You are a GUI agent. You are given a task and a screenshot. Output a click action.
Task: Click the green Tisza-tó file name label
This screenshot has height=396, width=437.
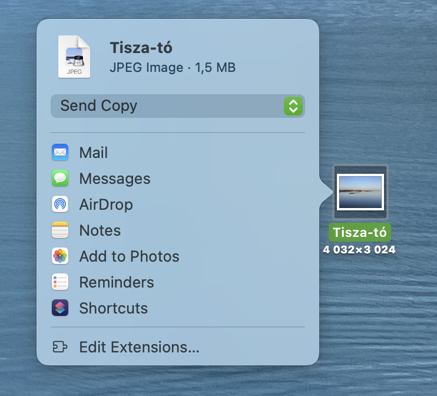[x=360, y=232]
